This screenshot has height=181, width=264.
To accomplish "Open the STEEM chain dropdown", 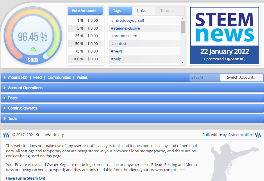I will [x=205, y=77].
